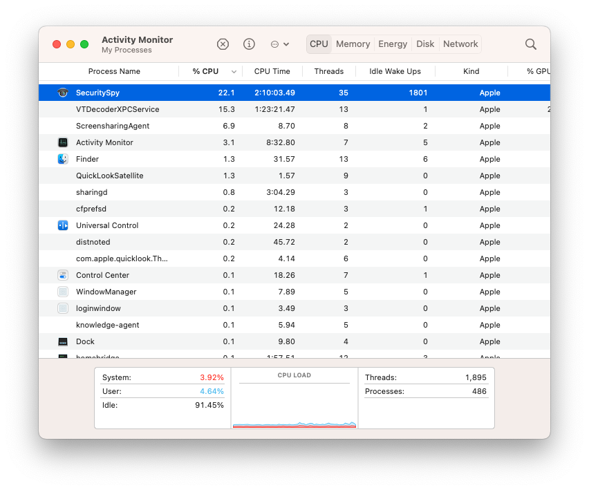589x490 pixels.
Task: Select the Dock process icon
Action: (63, 341)
